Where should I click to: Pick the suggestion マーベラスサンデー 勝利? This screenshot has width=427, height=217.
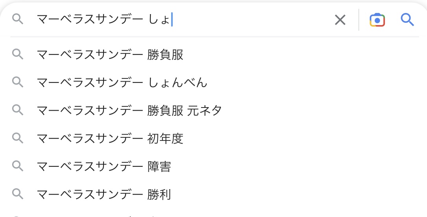coord(213,194)
